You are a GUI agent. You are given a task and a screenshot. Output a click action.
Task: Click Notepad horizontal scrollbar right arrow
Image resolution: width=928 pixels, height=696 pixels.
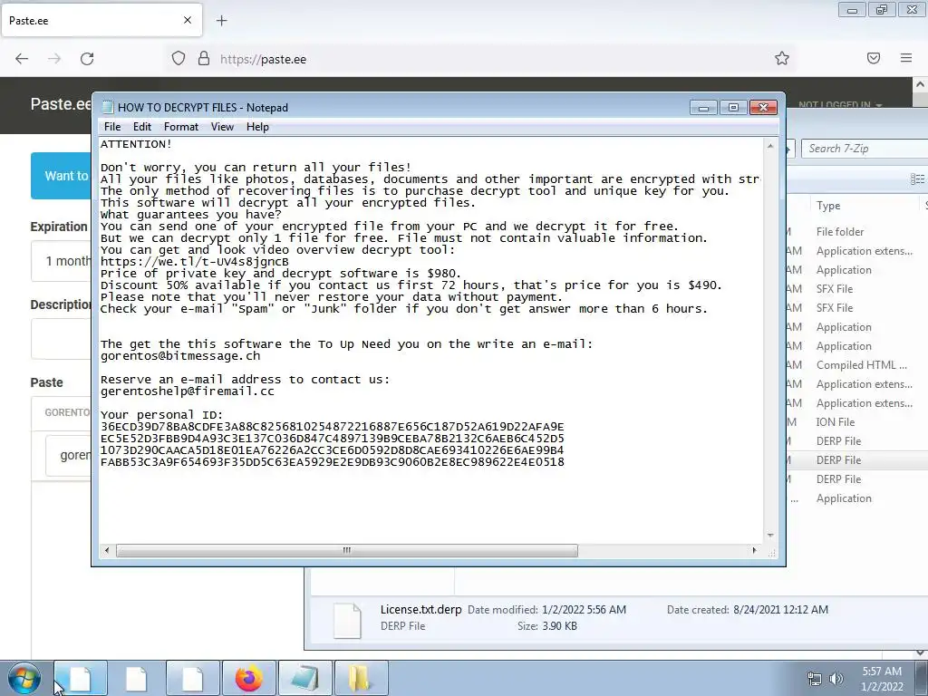754,550
